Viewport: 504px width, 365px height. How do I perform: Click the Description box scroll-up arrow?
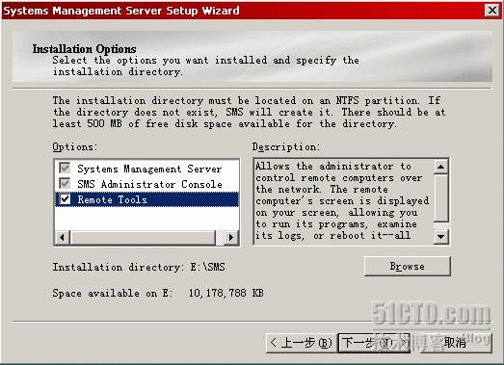tap(441, 167)
